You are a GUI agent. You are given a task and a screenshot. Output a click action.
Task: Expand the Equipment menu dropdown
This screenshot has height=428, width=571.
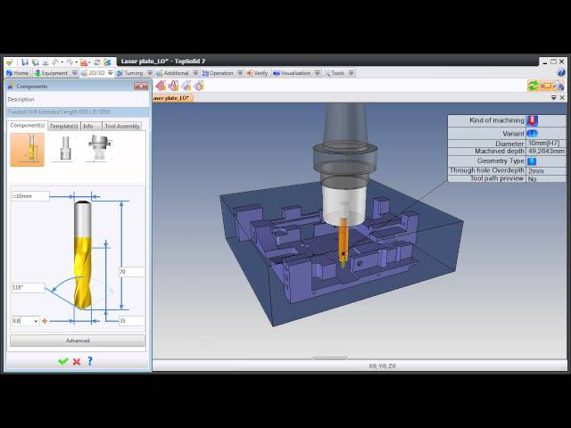point(74,73)
